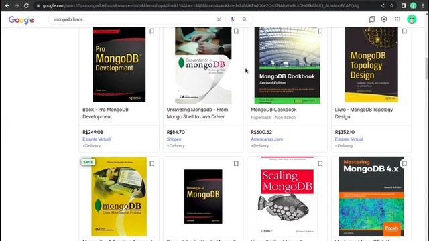This screenshot has height=241, width=429.
Task: Open yellow mongoDB Uma Abordagem Prática cover
Action: [x=119, y=196]
